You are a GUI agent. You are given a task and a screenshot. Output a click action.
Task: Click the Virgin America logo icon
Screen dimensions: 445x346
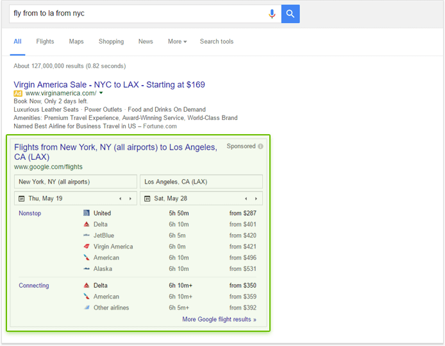coord(87,247)
